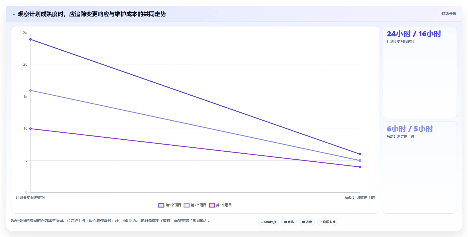Click 第2个项目 end point at 5
Viewport: 468px width, 237px height.
pyautogui.click(x=360, y=161)
